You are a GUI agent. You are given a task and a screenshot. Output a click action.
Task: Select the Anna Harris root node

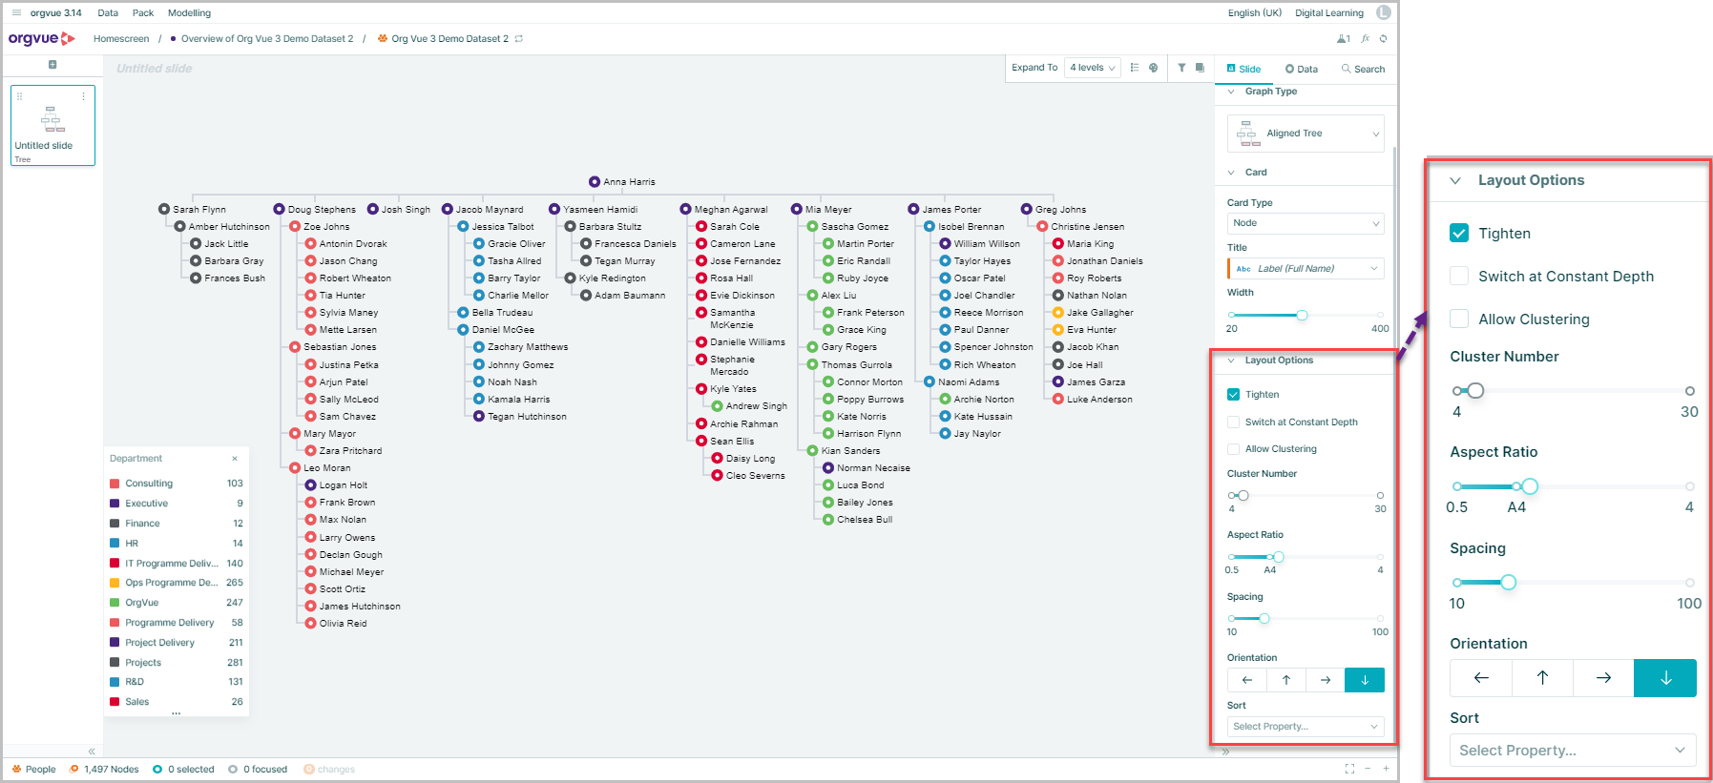[x=622, y=182]
